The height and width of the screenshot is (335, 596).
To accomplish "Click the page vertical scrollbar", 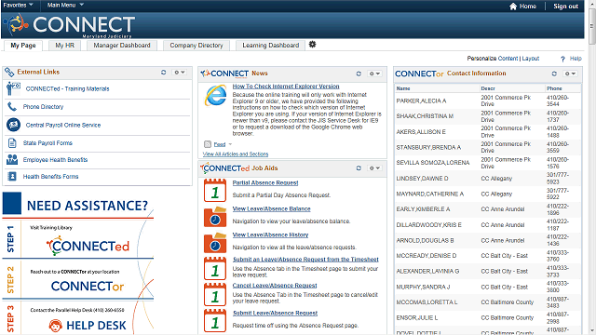I will pyautogui.click(x=592, y=167).
